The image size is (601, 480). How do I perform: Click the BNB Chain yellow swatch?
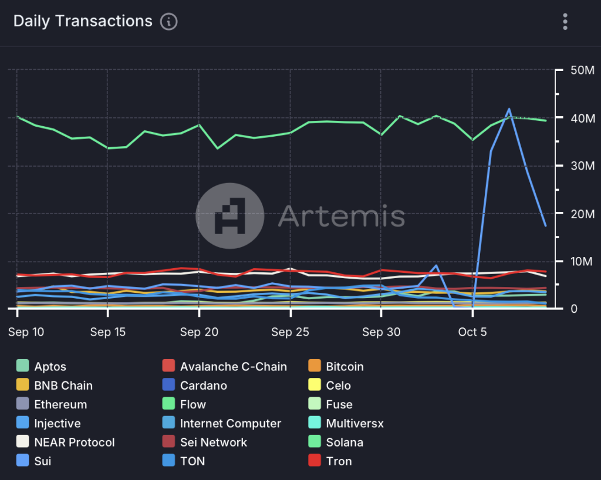pyautogui.click(x=23, y=386)
